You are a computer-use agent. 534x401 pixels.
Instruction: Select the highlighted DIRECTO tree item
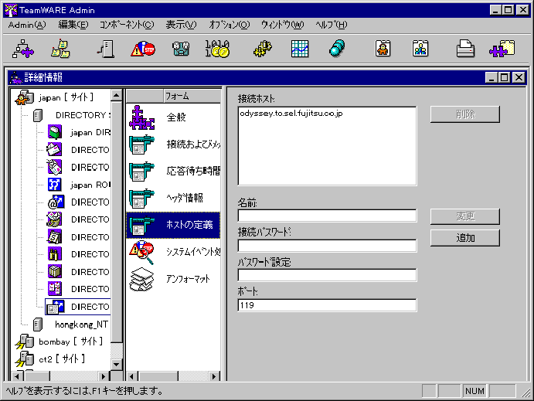tap(77, 307)
